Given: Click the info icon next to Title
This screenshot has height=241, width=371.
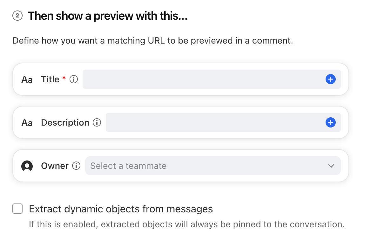Looking at the screenshot, I should tap(74, 79).
